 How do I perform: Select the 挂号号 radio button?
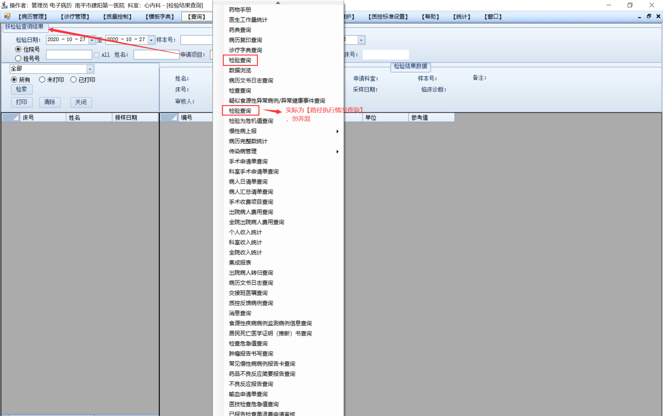[18, 58]
